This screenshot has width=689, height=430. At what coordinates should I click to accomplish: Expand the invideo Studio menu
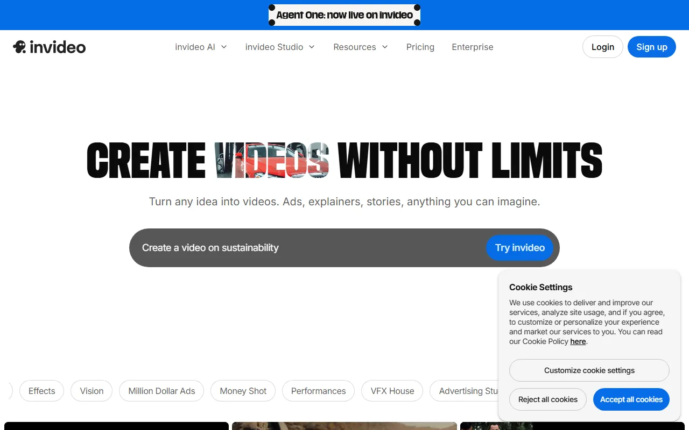click(x=280, y=47)
